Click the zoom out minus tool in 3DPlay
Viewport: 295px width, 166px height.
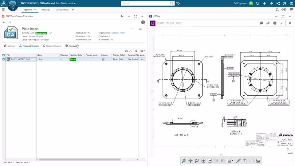210,160
